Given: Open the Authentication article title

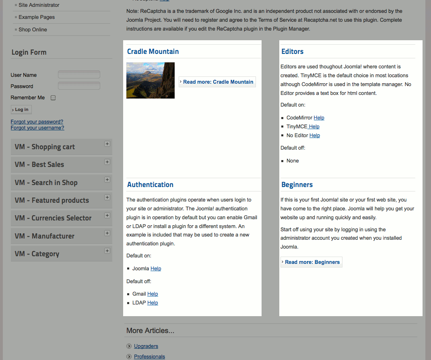Looking at the screenshot, I should [x=150, y=185].
